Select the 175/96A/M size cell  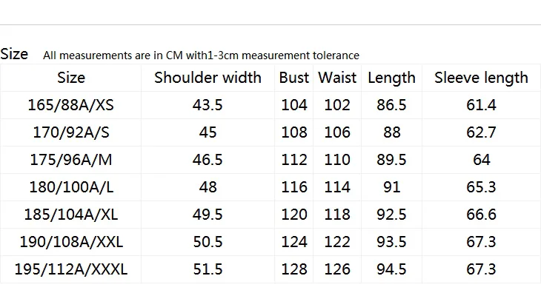(71, 160)
